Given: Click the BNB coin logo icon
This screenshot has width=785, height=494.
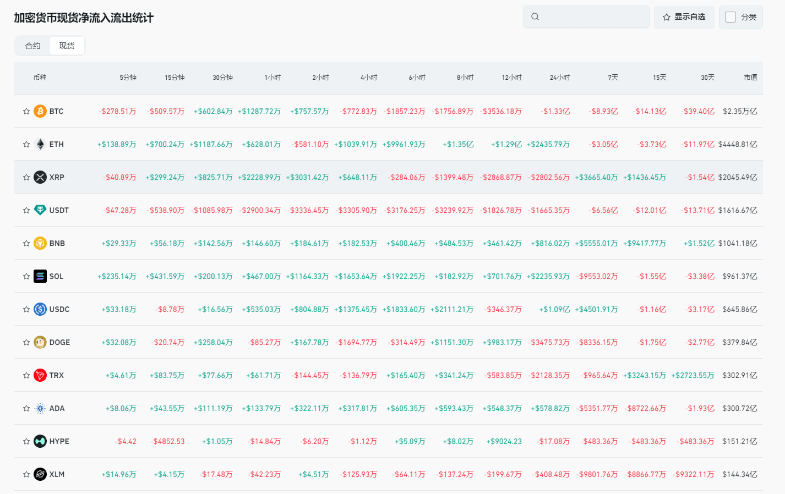Looking at the screenshot, I should (40, 243).
